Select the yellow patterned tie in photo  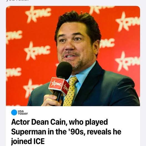click(x=70, y=91)
